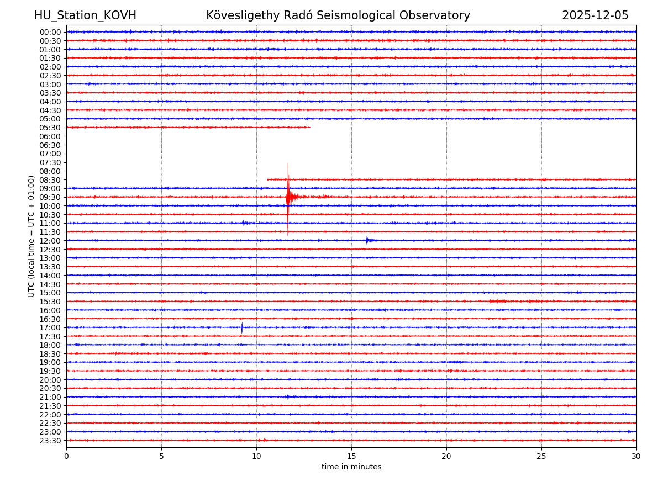663x497 pixels.
Task: Click the 23:30 time label on the y-axis
Action: click(50, 441)
